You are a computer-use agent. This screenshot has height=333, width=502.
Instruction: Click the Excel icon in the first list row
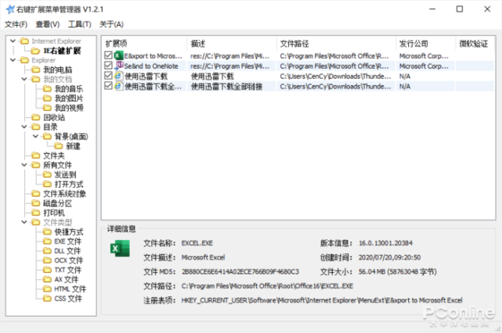(118, 55)
